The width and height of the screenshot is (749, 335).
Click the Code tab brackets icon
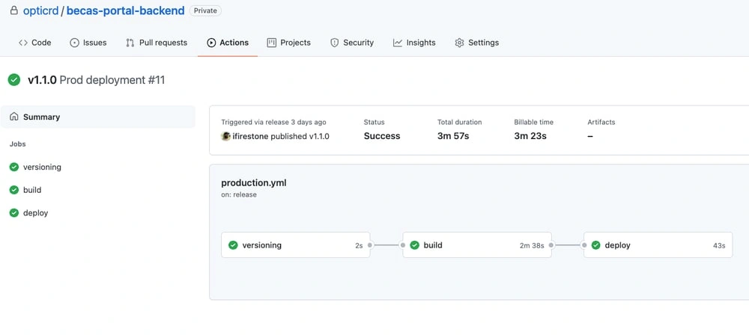coord(23,43)
